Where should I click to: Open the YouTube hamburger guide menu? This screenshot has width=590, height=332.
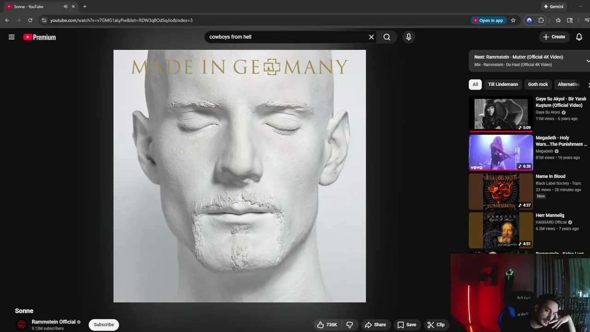tap(12, 37)
